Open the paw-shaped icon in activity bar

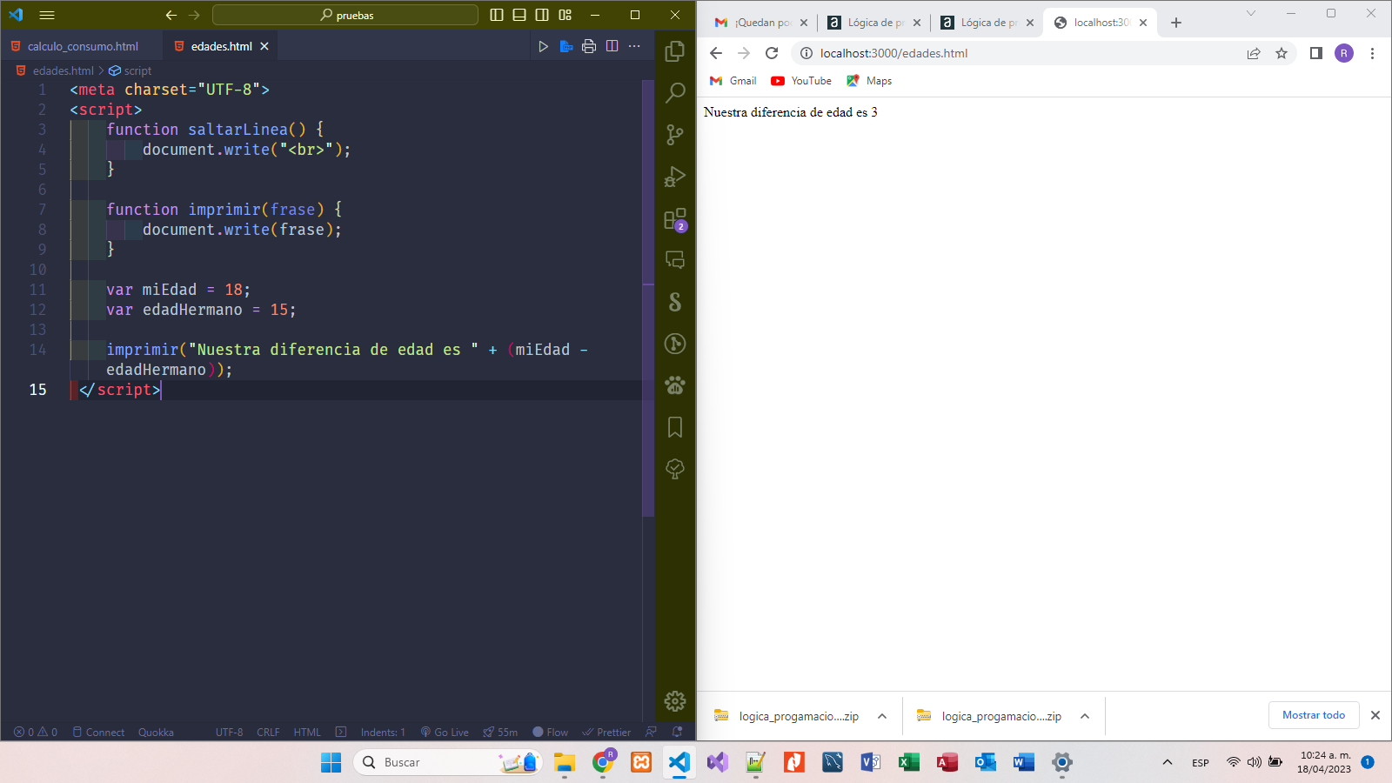pyautogui.click(x=675, y=385)
